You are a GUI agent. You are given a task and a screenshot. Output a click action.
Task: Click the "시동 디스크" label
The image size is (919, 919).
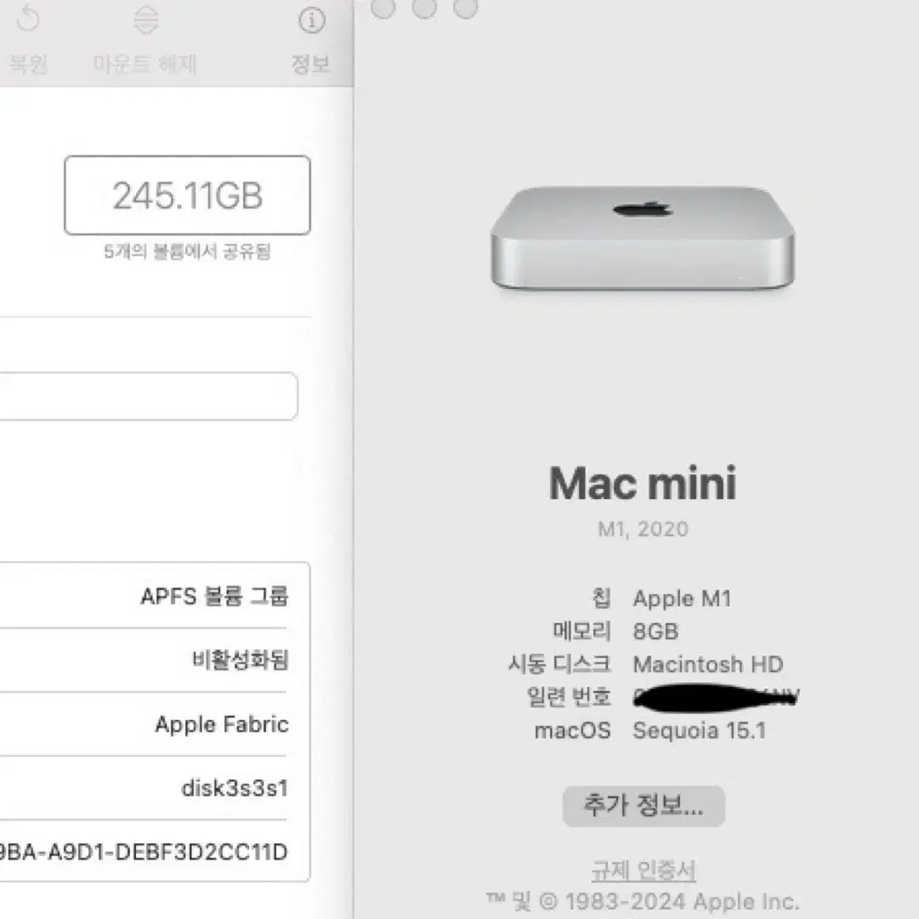(559, 665)
